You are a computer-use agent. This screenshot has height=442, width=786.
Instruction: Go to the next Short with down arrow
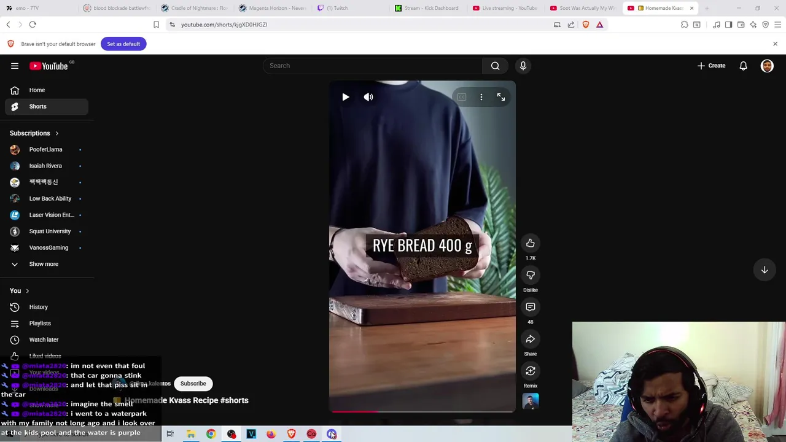pos(765,270)
